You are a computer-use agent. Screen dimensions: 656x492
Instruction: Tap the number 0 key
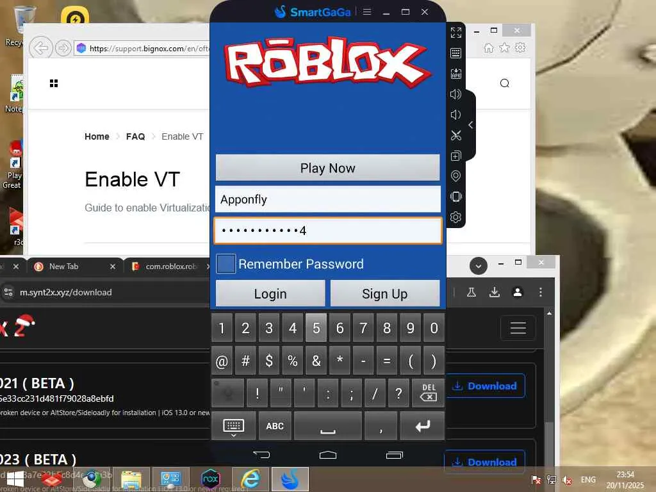(x=434, y=328)
